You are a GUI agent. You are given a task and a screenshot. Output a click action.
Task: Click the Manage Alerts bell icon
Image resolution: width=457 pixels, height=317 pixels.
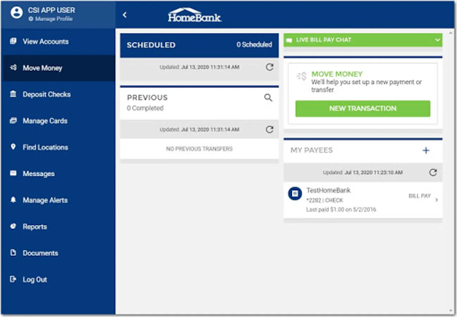(x=13, y=200)
